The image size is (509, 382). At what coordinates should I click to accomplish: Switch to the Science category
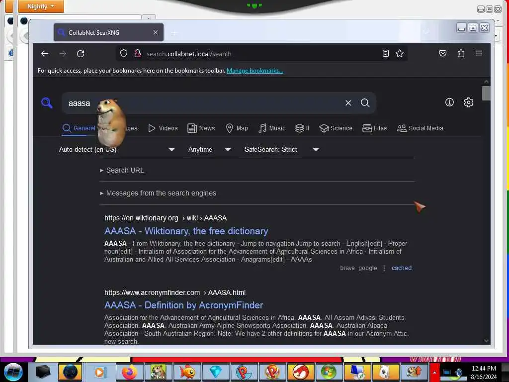pos(336,128)
